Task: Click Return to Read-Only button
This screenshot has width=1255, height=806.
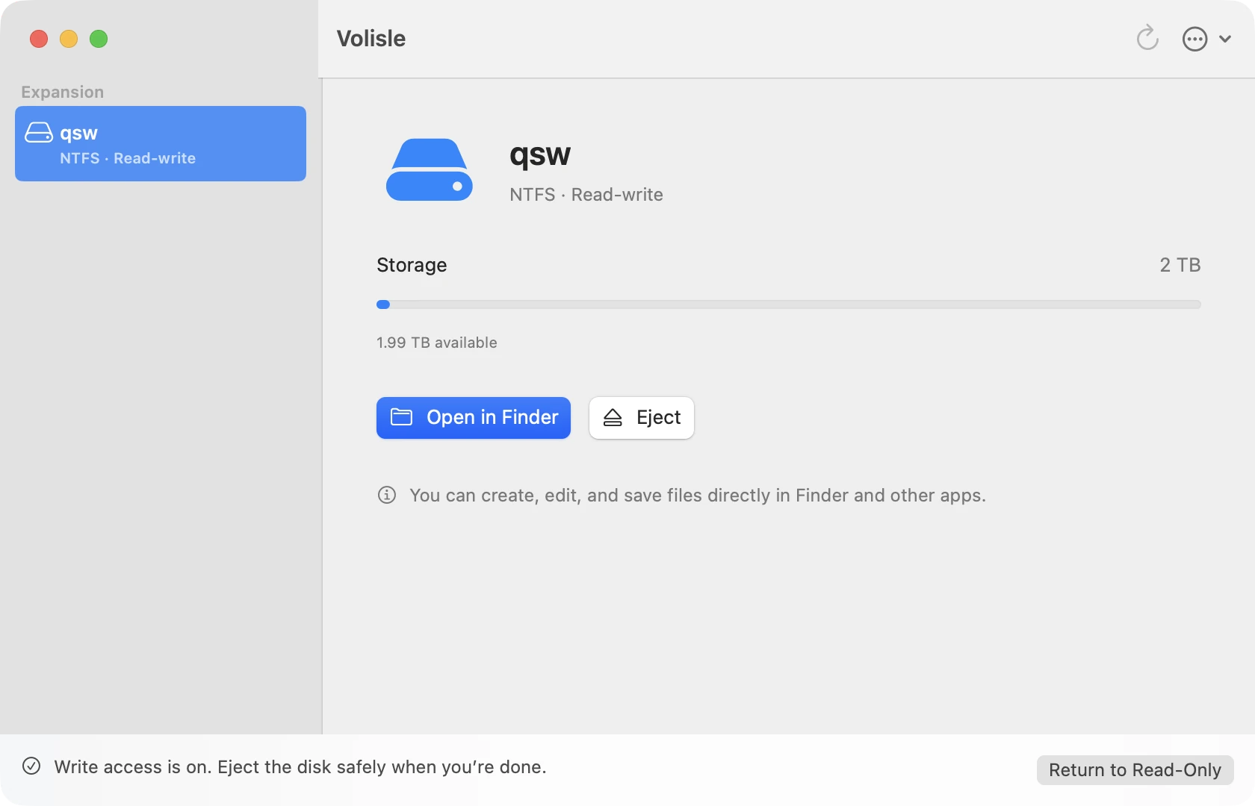Action: coord(1135,770)
